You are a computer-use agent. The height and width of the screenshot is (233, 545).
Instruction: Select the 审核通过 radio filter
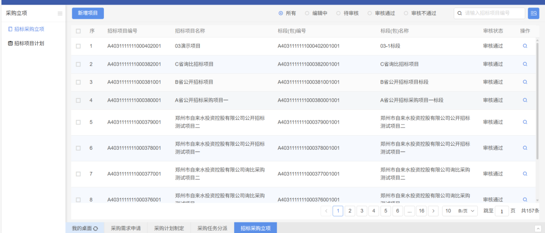(370, 14)
